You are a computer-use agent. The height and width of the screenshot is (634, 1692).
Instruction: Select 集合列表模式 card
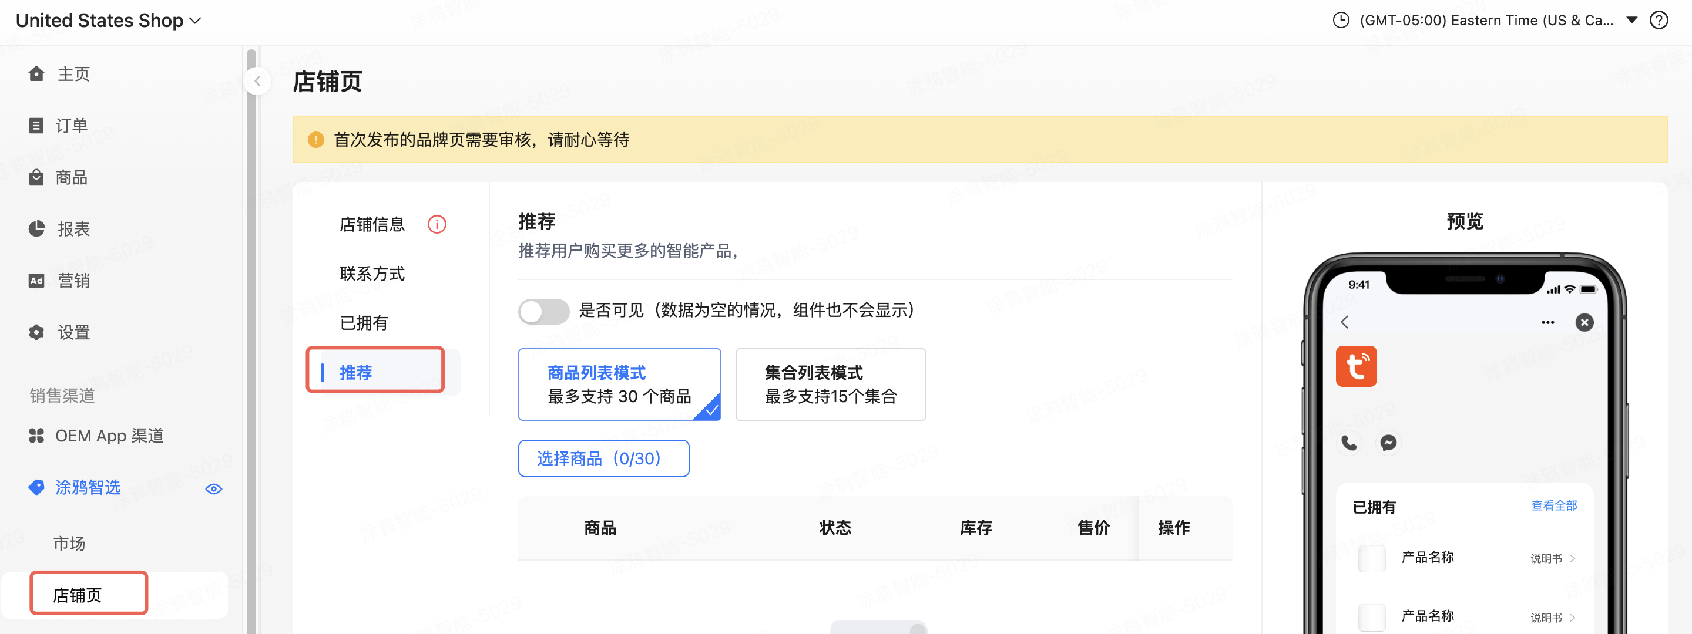point(831,385)
